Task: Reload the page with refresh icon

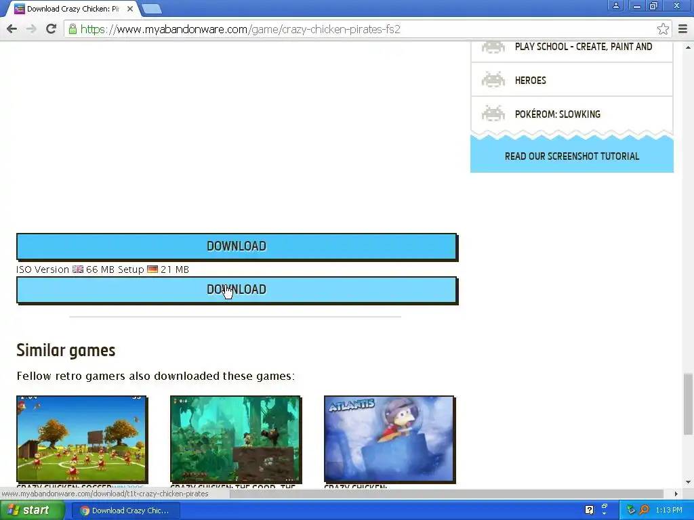Action: point(51,29)
